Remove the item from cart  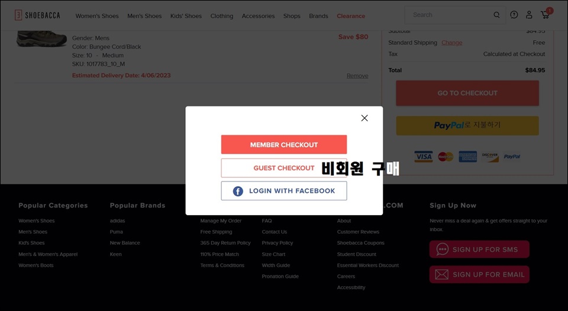pyautogui.click(x=357, y=76)
